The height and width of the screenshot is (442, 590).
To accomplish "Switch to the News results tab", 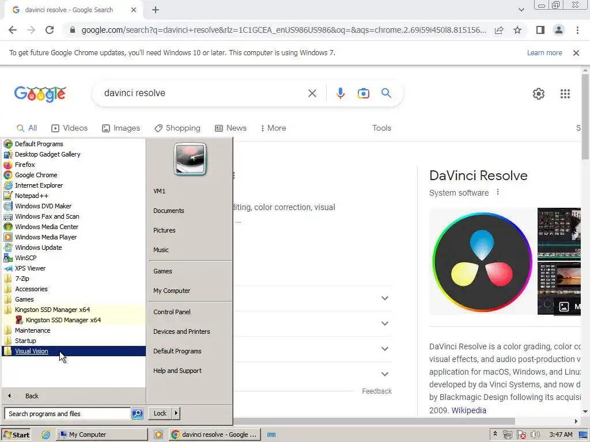I will [230, 128].
